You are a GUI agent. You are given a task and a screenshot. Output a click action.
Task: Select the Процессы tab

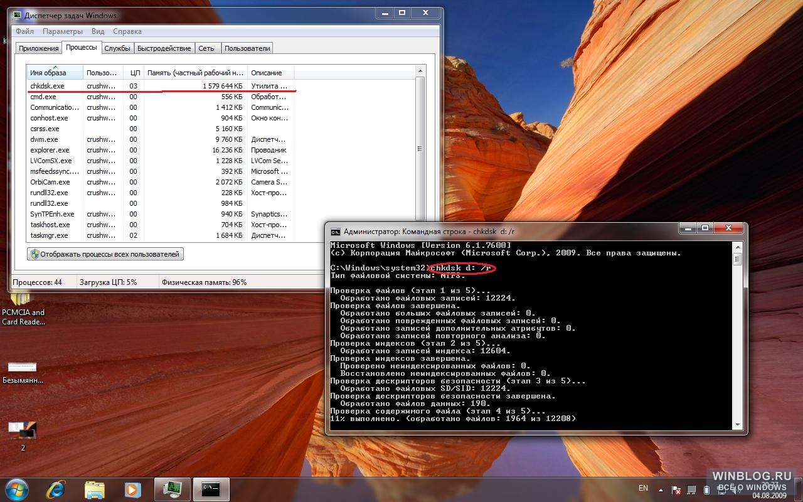click(x=82, y=48)
